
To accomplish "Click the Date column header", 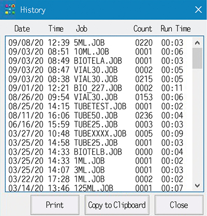I will (x=22, y=28).
